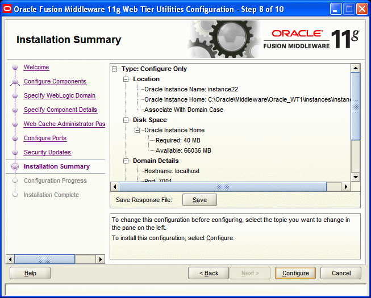Close the installer window
The width and height of the screenshot is (371, 298).
tap(362, 10)
